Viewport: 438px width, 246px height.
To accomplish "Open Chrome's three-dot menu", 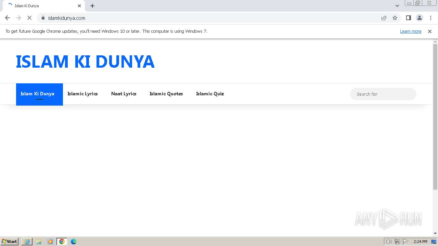I will pos(430,18).
